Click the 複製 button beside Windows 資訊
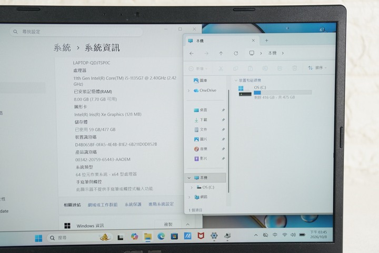Viewport: 379px width, 253px height. coord(168,224)
